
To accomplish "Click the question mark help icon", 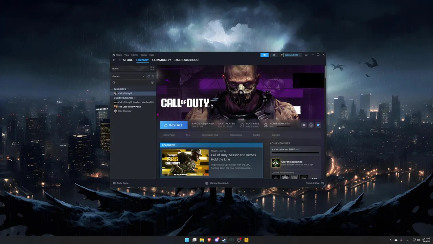I will point(282,55).
